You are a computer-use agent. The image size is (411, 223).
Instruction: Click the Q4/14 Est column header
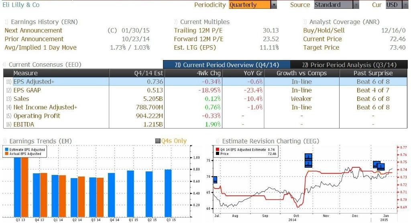click(136, 73)
